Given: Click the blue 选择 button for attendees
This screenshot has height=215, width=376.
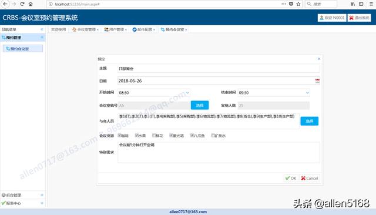Looking at the screenshot, I should 310,121.
